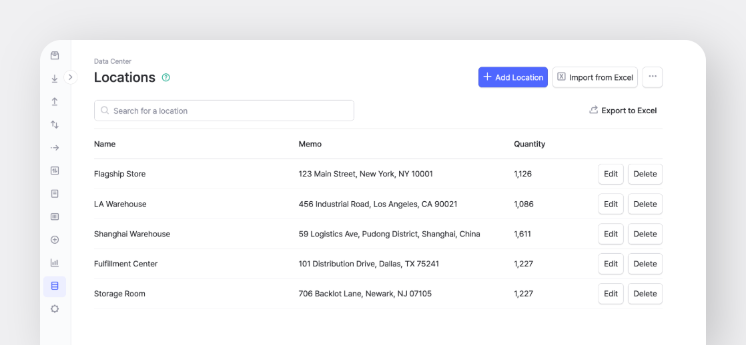
Task: Edit the LA Warehouse location
Action: (x=611, y=204)
